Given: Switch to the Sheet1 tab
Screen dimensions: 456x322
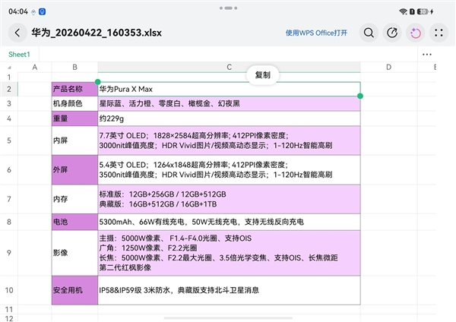Looking at the screenshot, I should (19, 55).
